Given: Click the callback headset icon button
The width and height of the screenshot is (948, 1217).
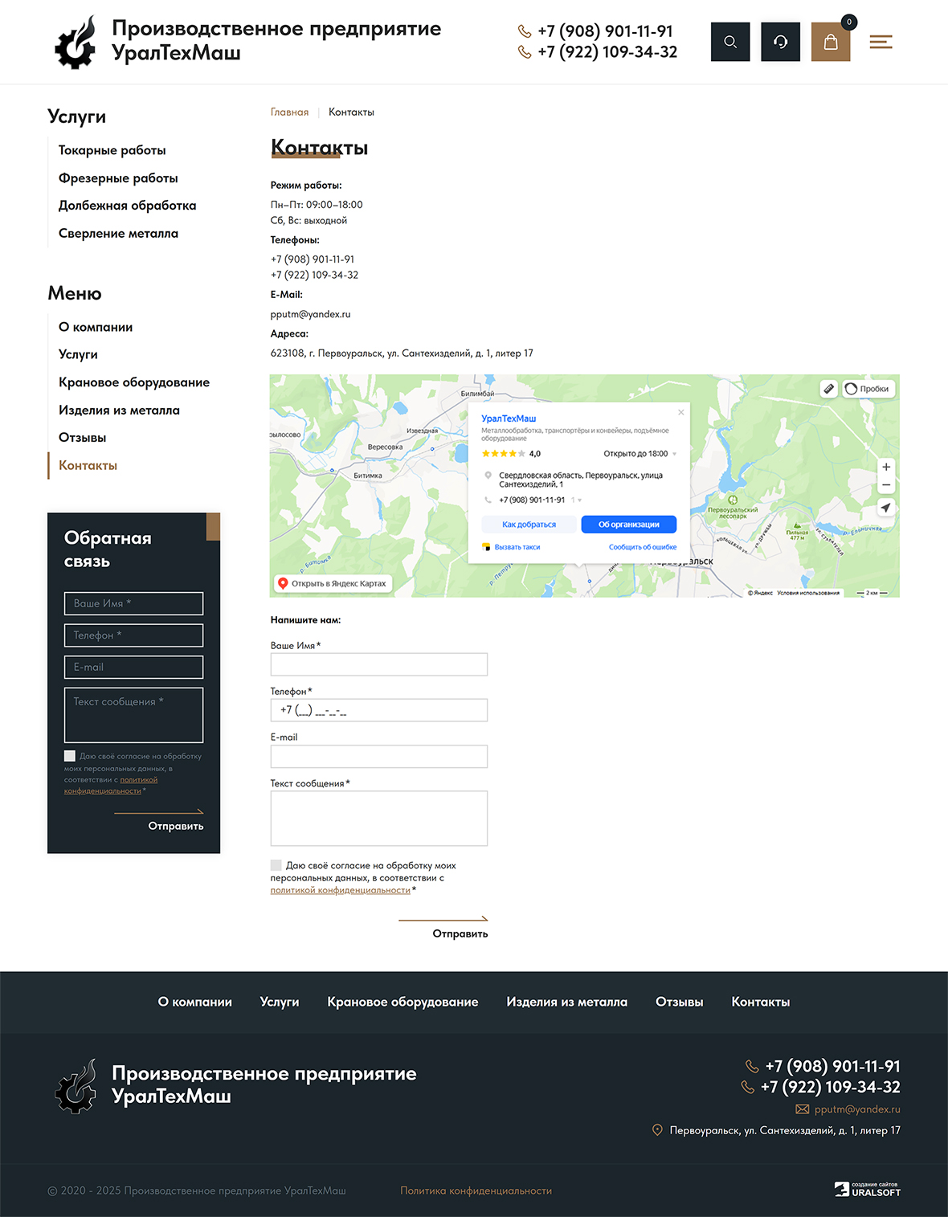Looking at the screenshot, I should tap(780, 42).
